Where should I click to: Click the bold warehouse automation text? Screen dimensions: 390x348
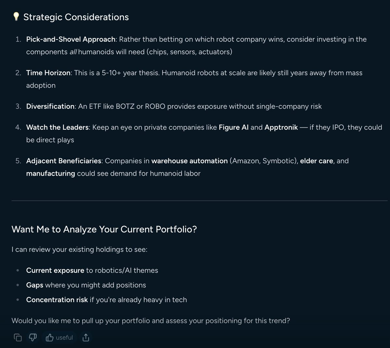coord(189,161)
